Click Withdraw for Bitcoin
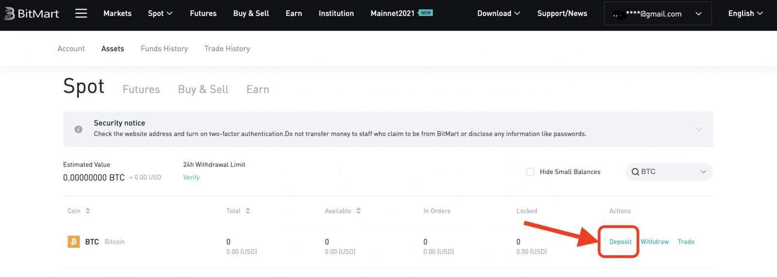The image size is (777, 277). (x=655, y=242)
